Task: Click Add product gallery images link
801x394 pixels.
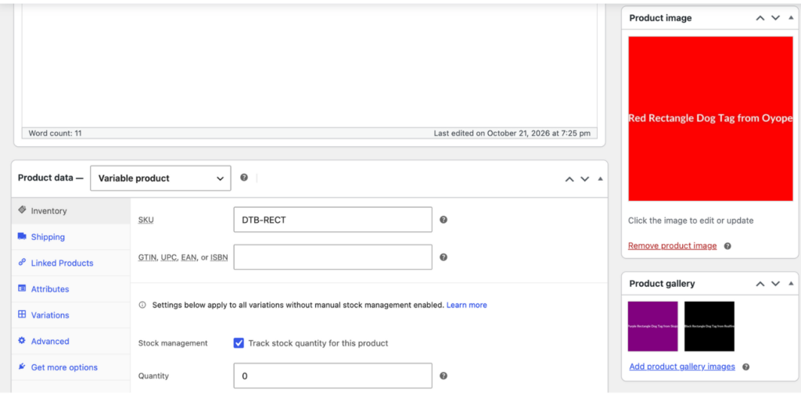Action: coord(682,367)
